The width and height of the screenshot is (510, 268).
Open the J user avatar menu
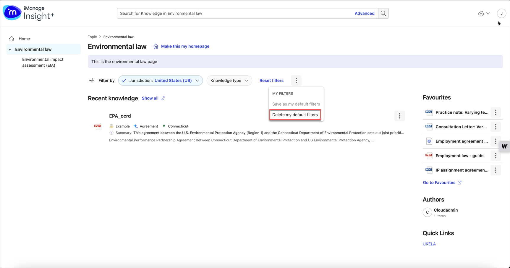[x=502, y=13]
